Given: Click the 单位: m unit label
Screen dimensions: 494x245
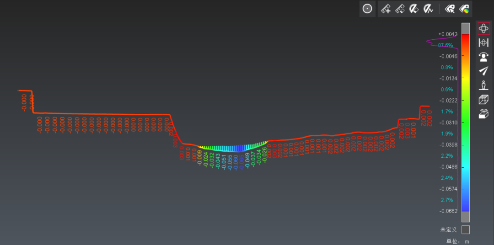Looking at the screenshot, I should point(458,241).
